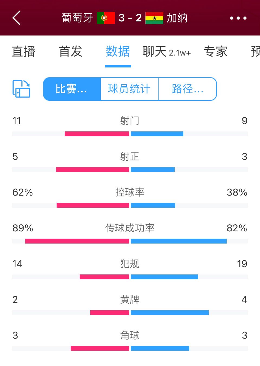Open the three-dot more options menu

click(x=238, y=18)
